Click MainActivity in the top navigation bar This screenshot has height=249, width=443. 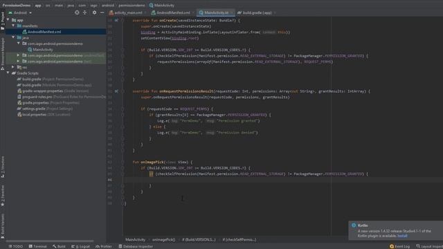click(x=162, y=5)
